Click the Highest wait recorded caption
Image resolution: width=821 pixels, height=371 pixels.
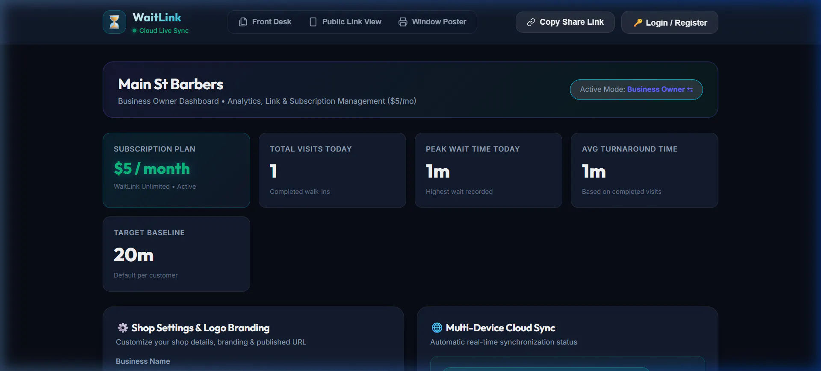click(459, 192)
